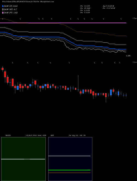Screen dimensions: 137x181
Task: Click the 1.10 price label
Action: (128, 56)
